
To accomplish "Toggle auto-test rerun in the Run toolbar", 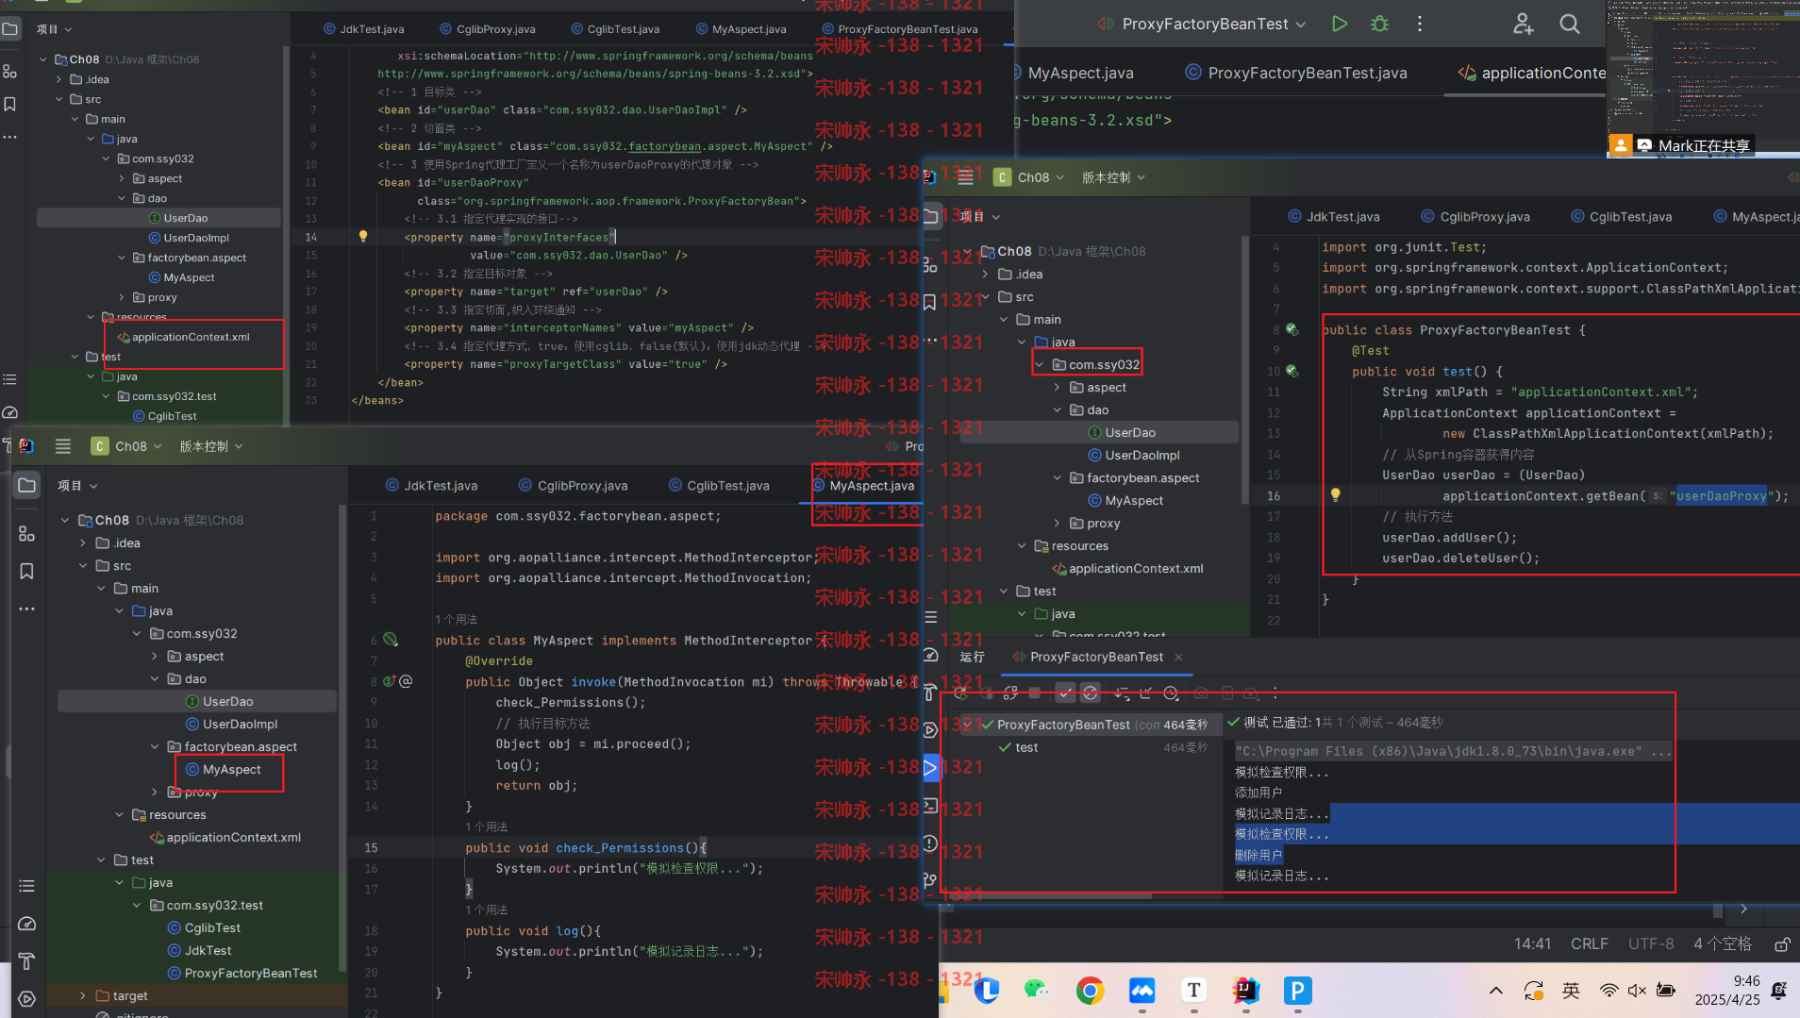I will click(1010, 693).
